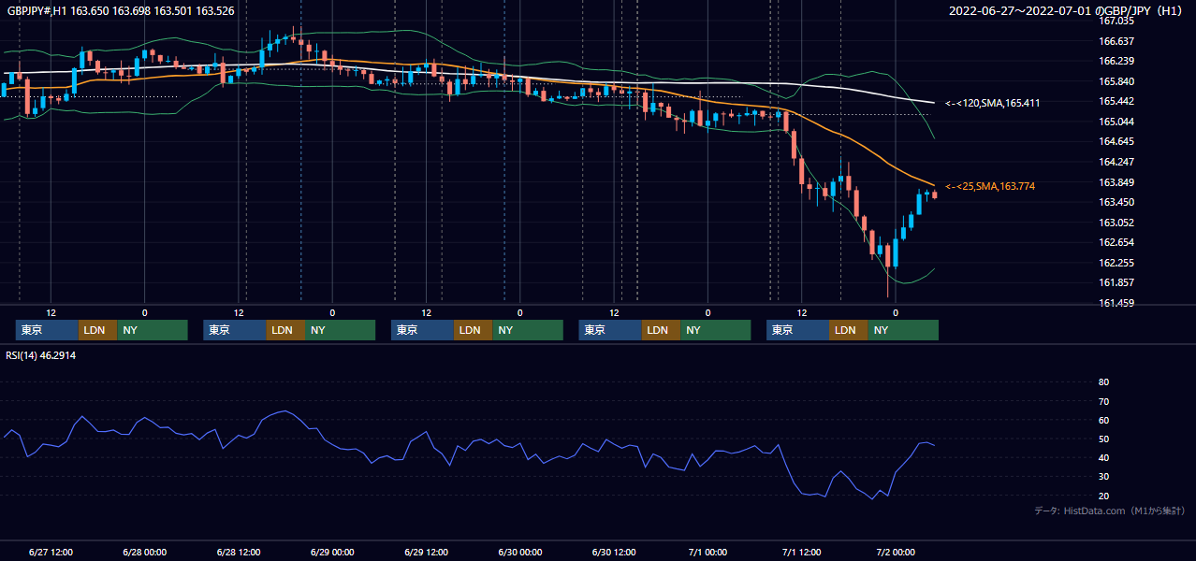Image resolution: width=1196 pixels, height=561 pixels.
Task: Click the 6/30 12:00 time axis label
Action: pos(614,553)
